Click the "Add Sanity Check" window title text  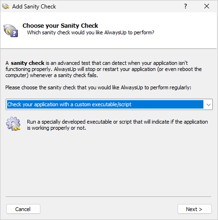pyautogui.click(x=34, y=7)
